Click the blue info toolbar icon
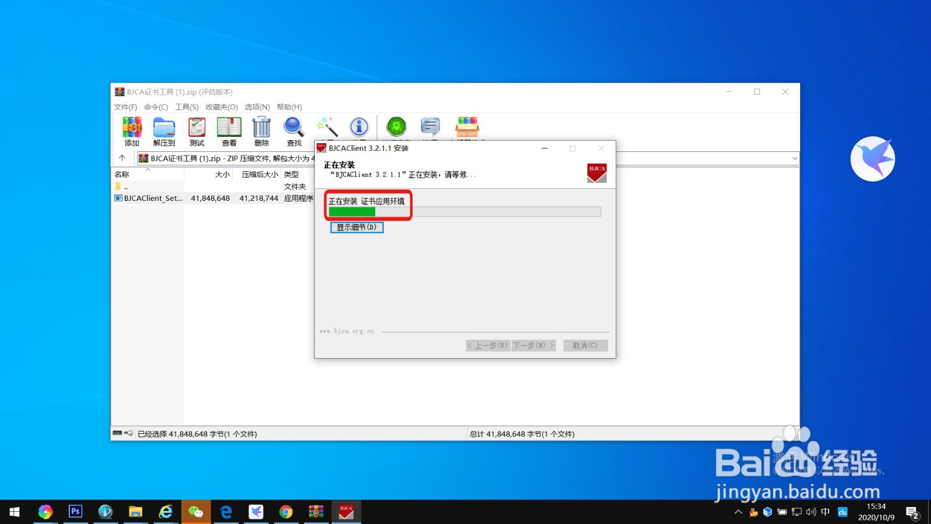This screenshot has height=524, width=931. (359, 126)
